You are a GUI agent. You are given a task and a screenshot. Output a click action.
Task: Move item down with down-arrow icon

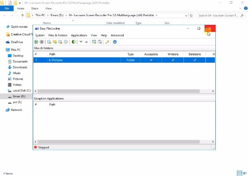(81, 42)
